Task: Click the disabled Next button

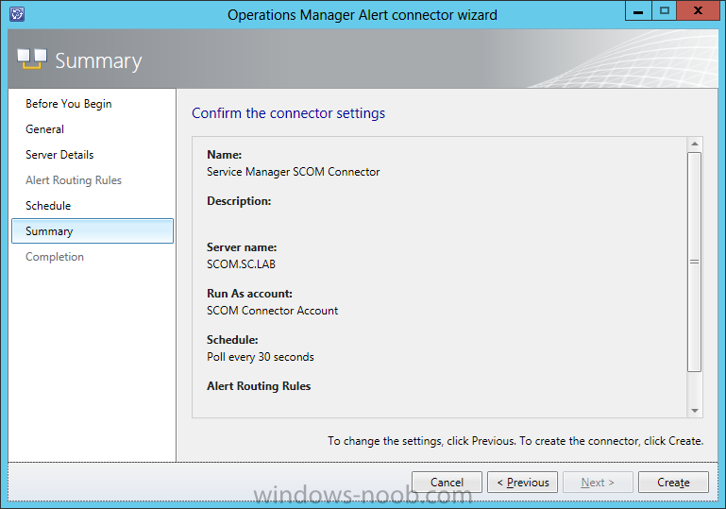Action: click(x=598, y=483)
